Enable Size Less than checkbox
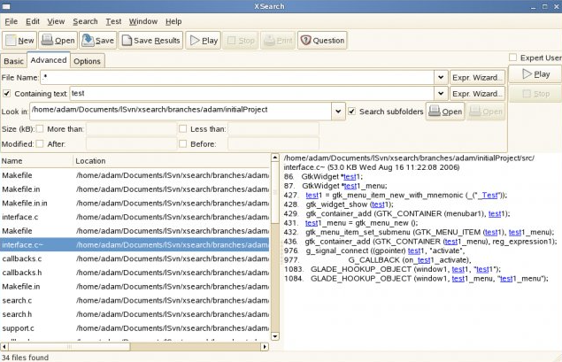The height and width of the screenshot is (362, 562). coord(183,128)
